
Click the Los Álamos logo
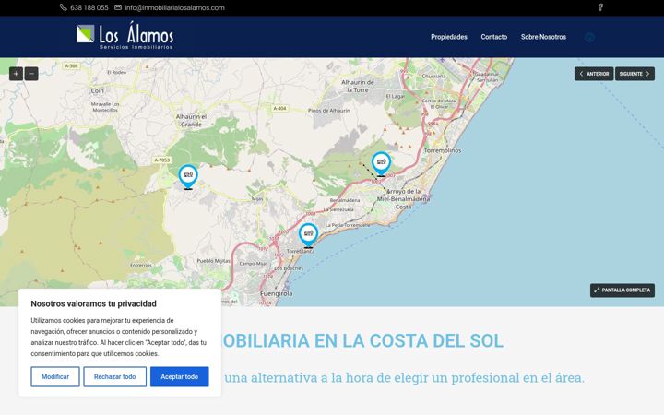(125, 36)
